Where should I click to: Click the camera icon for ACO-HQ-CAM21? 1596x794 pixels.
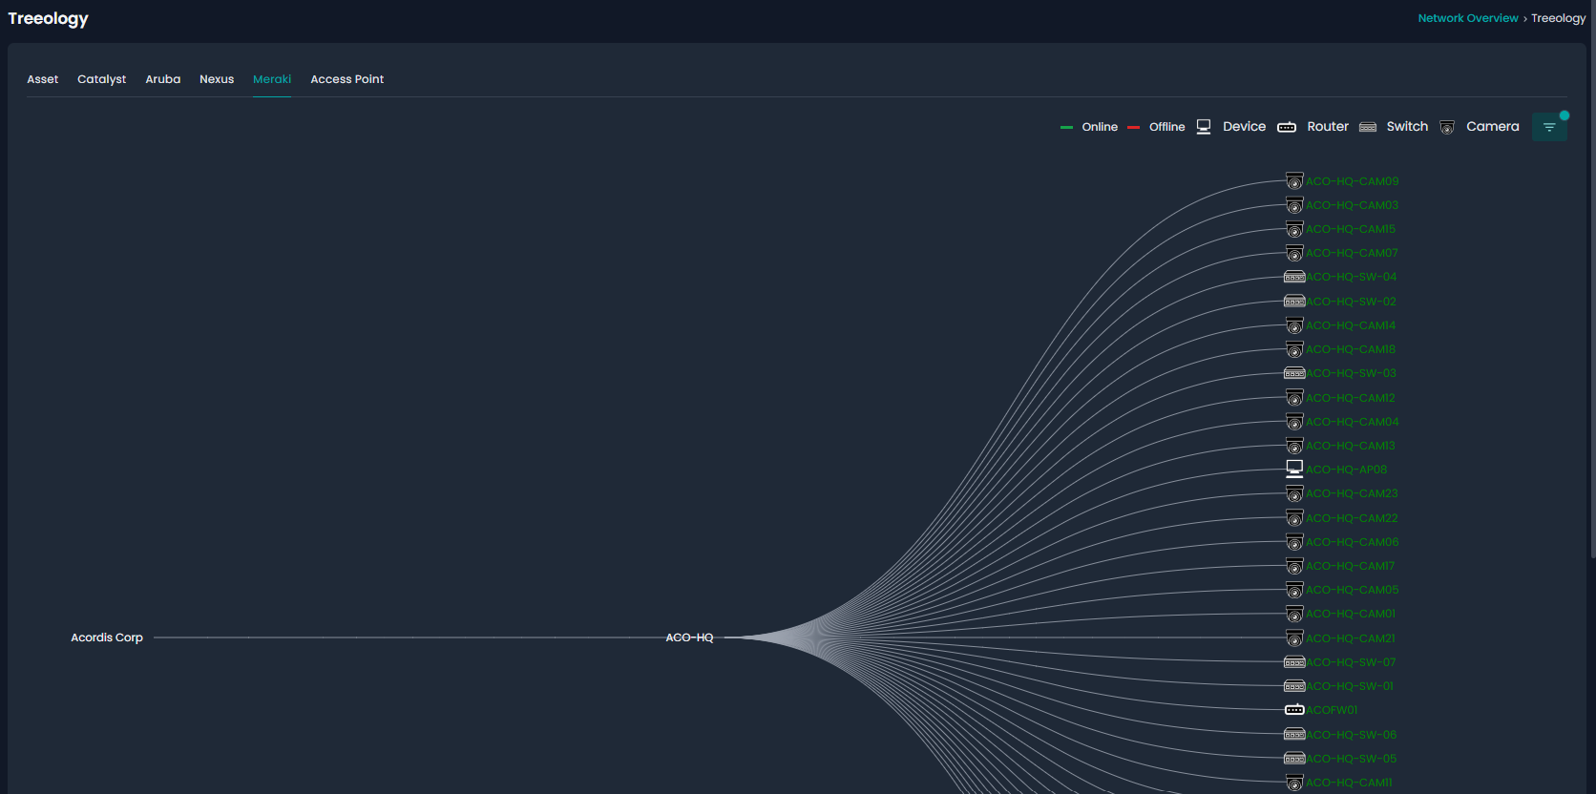pyautogui.click(x=1294, y=638)
